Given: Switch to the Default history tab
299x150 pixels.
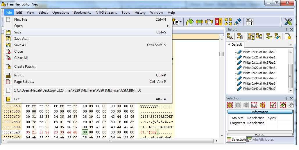Looking at the screenshot, I should point(235,44).
